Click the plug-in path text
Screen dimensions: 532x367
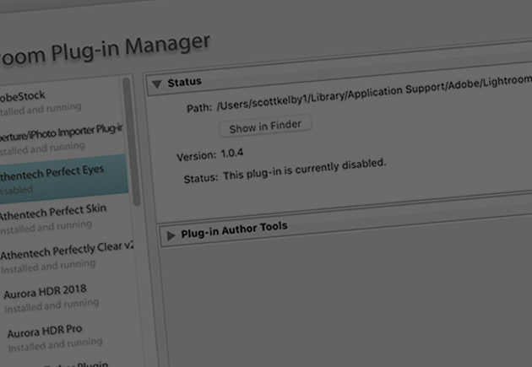click(x=374, y=93)
